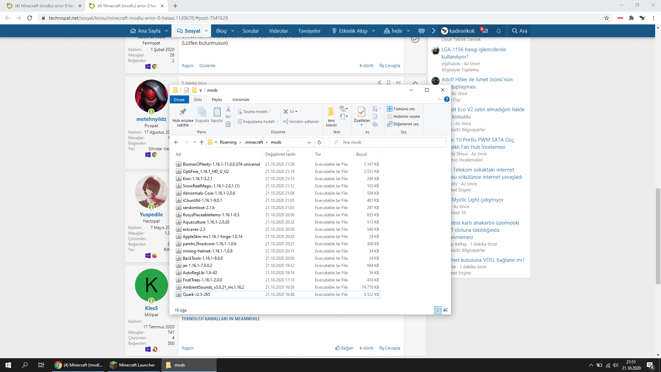Viewport: 661px width, 372px height.
Task: Open the Görünüm ribbon tab
Action: click(241, 100)
